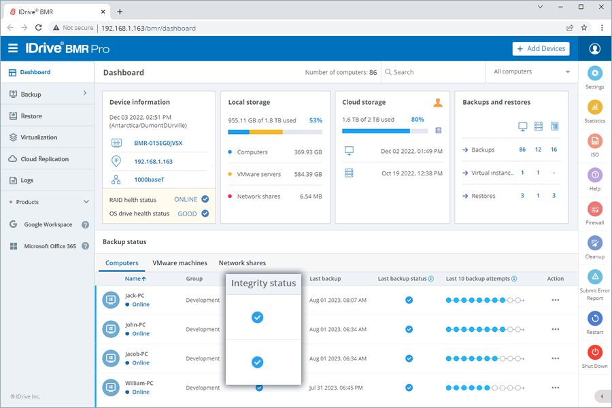Image resolution: width=612 pixels, height=408 pixels.
Task: Switch to the Network shares tab
Action: click(242, 263)
